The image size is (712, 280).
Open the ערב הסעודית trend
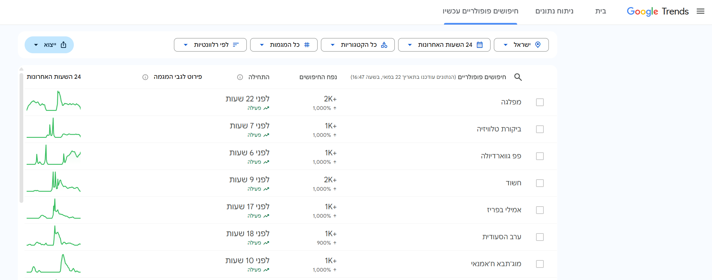click(x=502, y=237)
